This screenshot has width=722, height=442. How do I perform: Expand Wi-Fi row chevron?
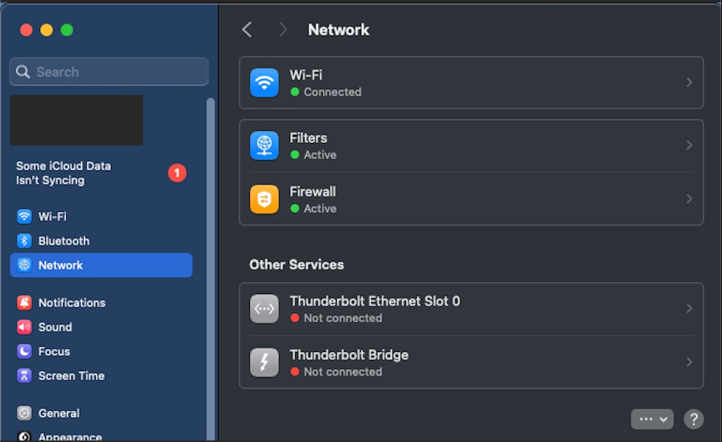[689, 83]
